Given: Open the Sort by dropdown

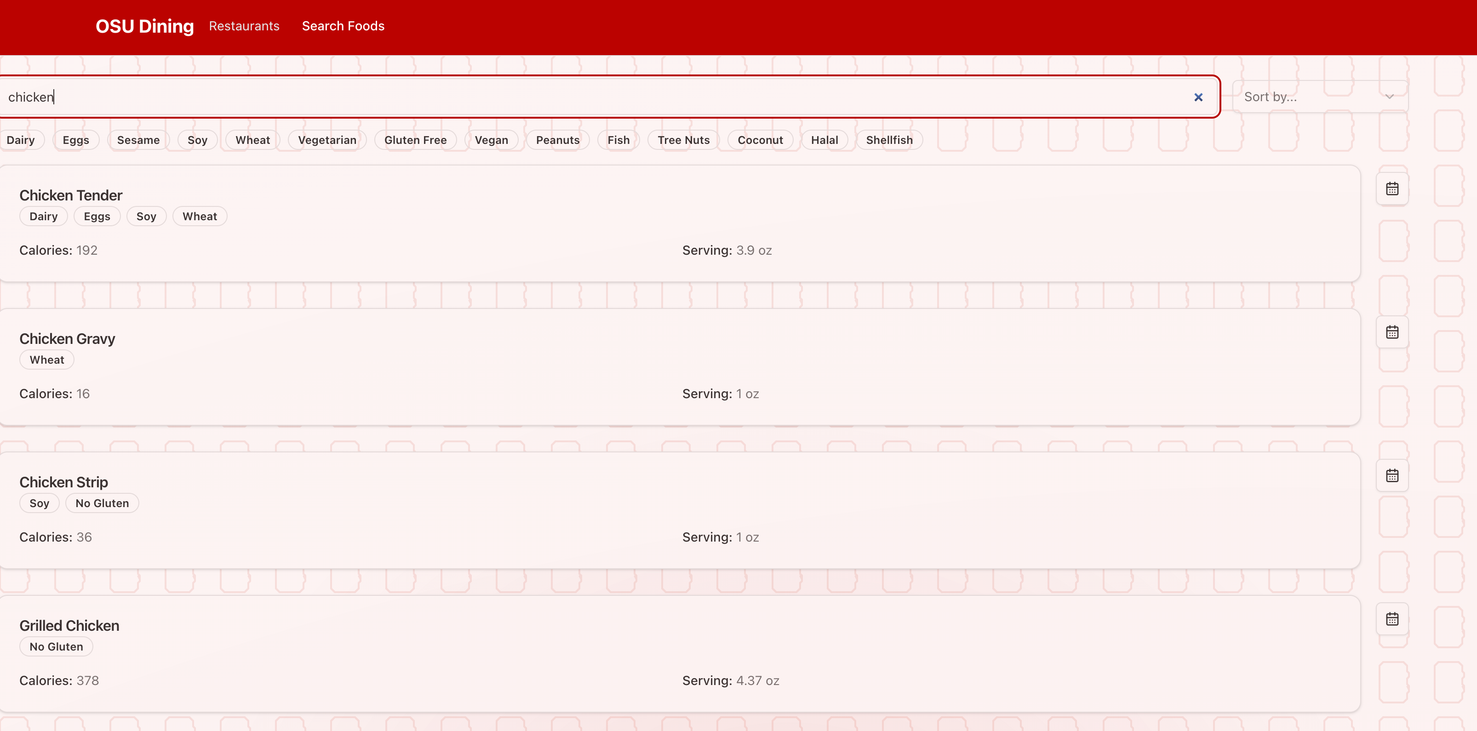Looking at the screenshot, I should (x=1319, y=97).
